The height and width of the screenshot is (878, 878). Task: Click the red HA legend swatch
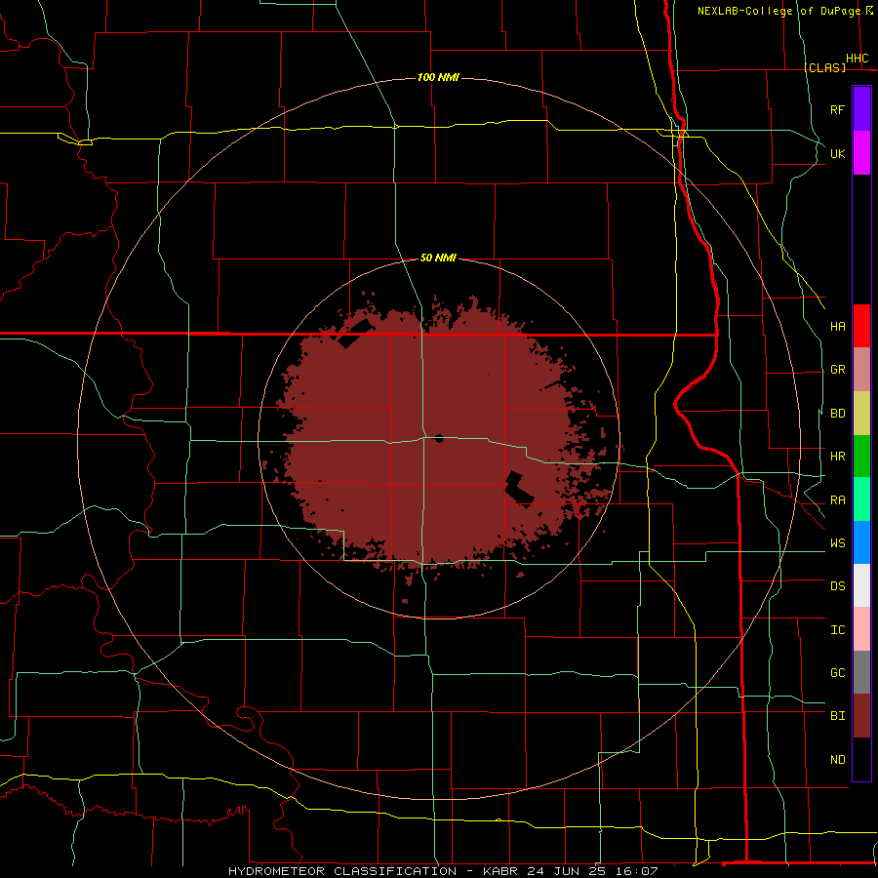(861, 326)
